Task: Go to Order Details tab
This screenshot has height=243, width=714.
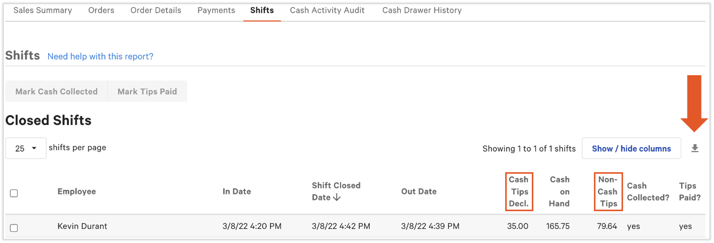Action: click(156, 10)
